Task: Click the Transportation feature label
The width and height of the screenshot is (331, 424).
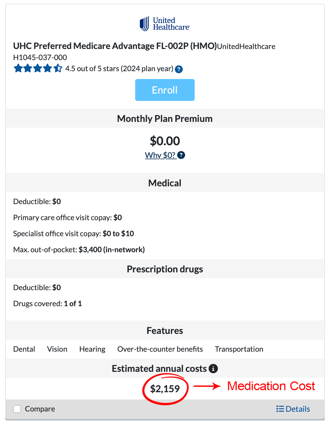Action: 239,349
